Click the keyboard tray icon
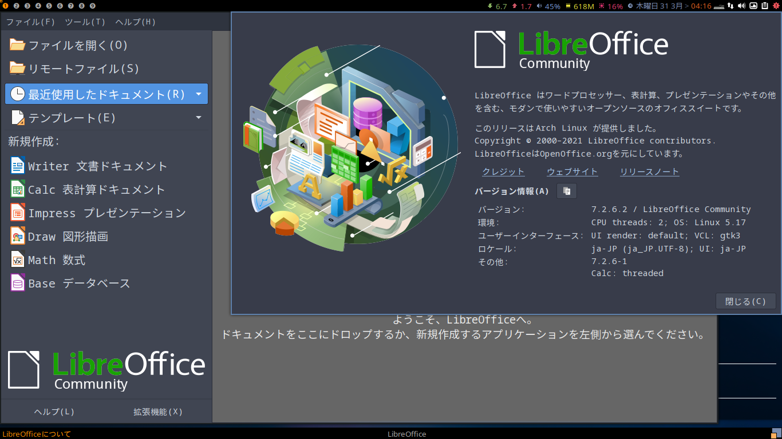 718,6
